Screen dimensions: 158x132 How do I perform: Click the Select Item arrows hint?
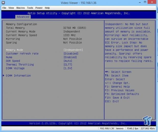point(116,76)
